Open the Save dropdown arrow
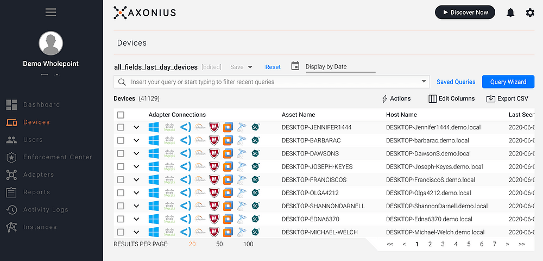This screenshot has height=261, width=543. 250,67
